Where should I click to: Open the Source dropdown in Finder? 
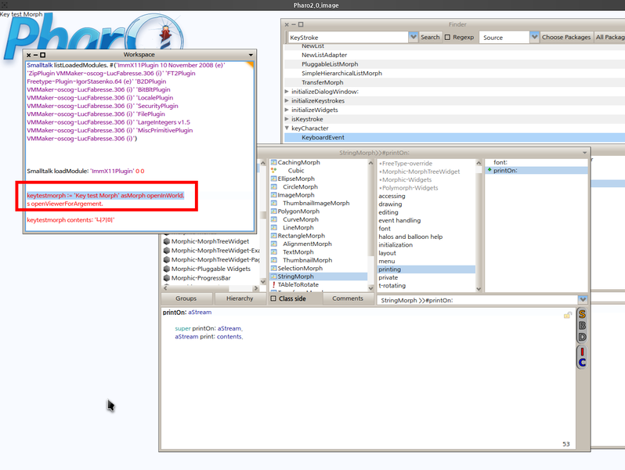coord(534,37)
